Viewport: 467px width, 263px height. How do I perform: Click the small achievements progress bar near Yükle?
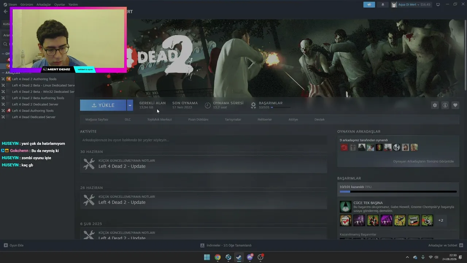[x=281, y=108]
